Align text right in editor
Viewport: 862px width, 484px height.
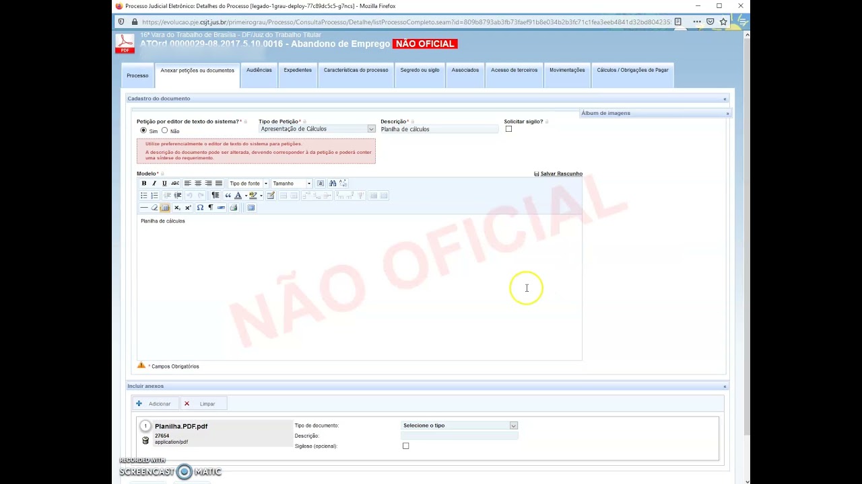tap(208, 184)
